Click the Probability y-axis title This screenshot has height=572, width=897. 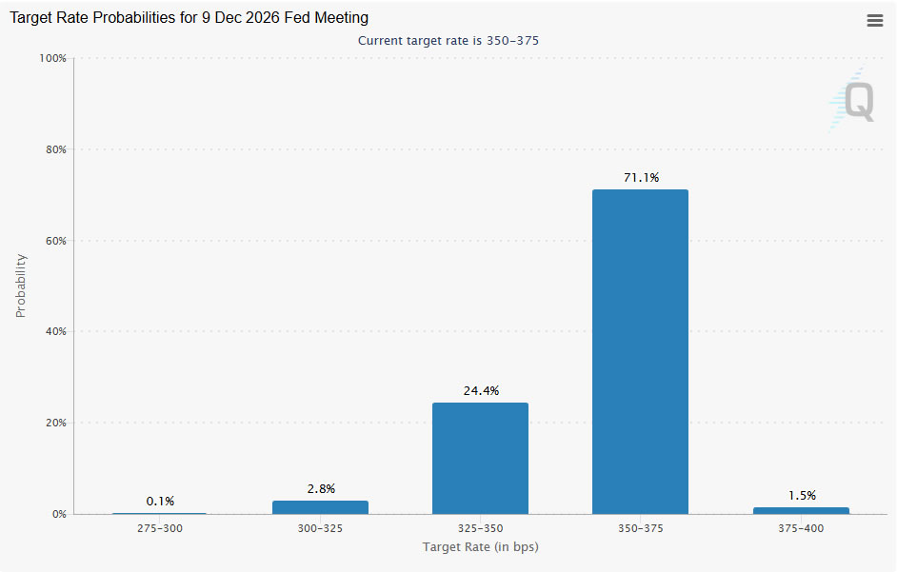pyautogui.click(x=21, y=286)
